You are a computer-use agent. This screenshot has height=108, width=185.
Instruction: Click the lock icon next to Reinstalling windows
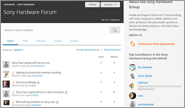(x=57, y=102)
